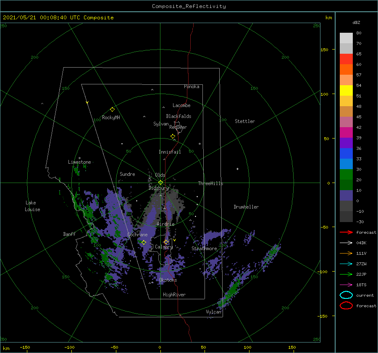The image size is (378, 353).
Task: Click the yellow diamond marker below Cochrane
Action: coord(144,243)
